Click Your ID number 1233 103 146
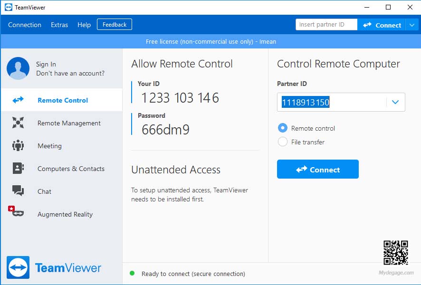 point(180,98)
